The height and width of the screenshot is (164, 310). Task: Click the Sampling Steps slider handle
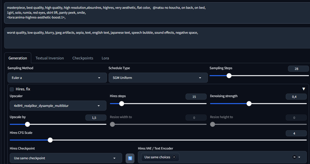coord(229,76)
